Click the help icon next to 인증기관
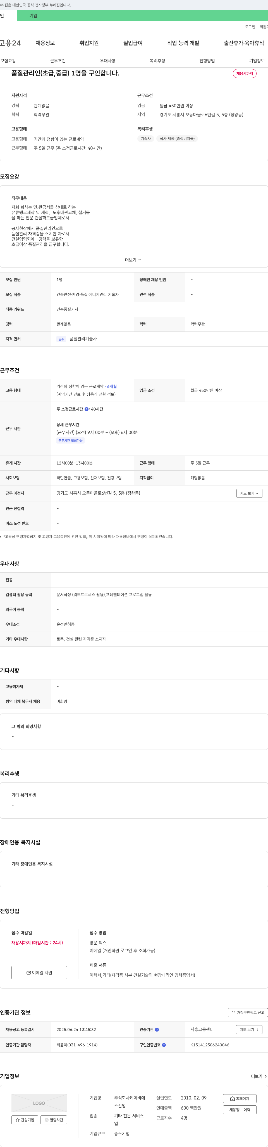Viewport: 268px width, 1147px height. click(x=157, y=1029)
